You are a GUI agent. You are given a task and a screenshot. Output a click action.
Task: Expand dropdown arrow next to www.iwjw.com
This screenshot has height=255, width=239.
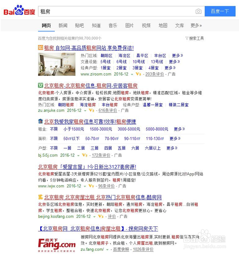coord(85,186)
